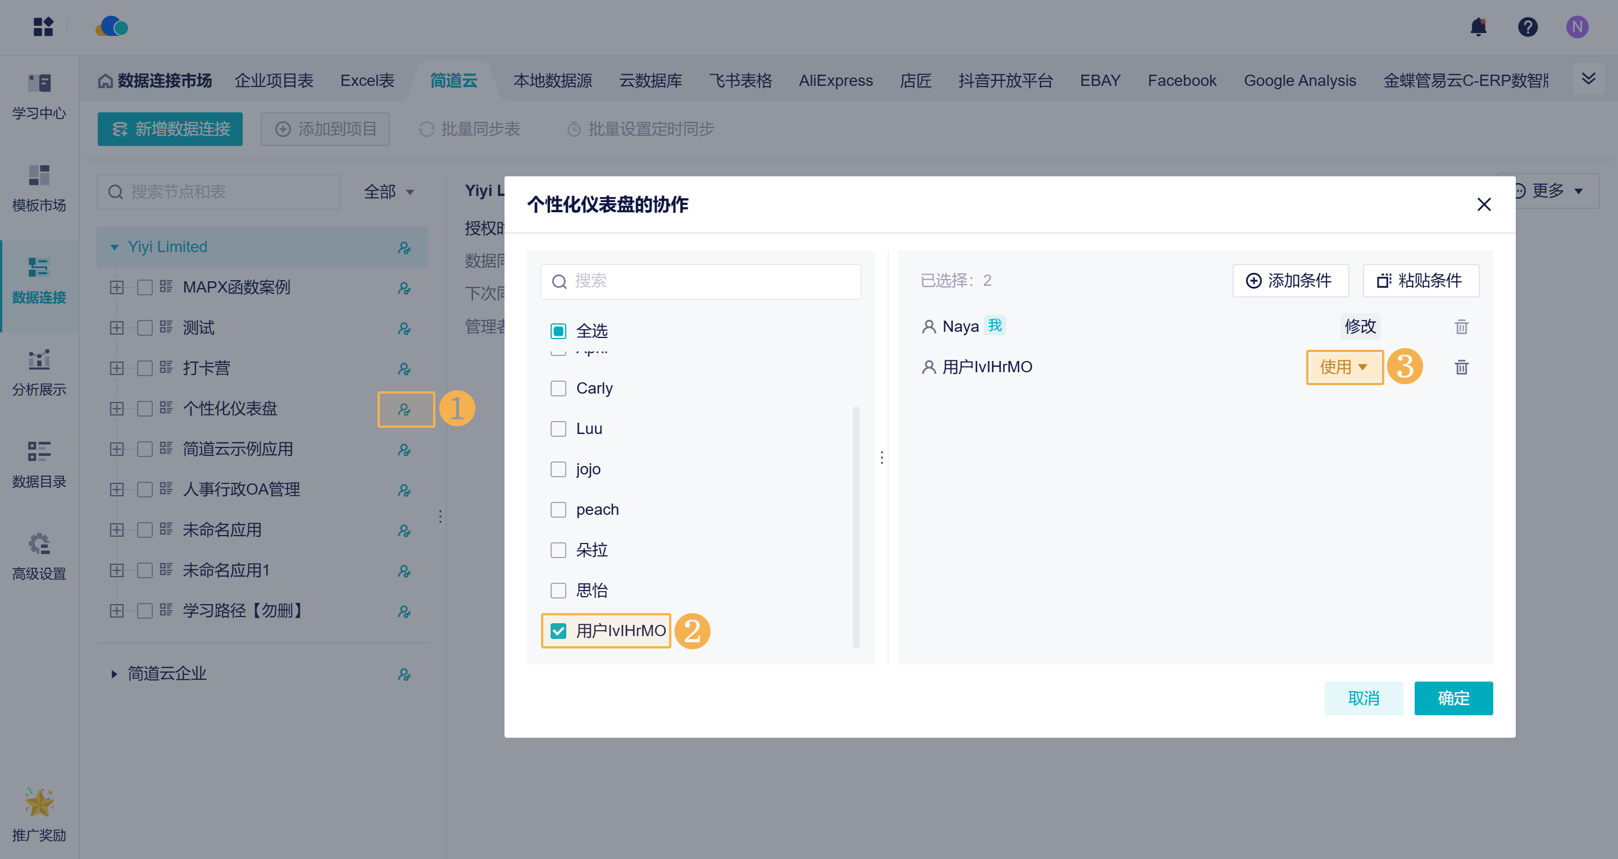Click 新增数据连接 button
This screenshot has height=859, width=1618.
pos(170,129)
